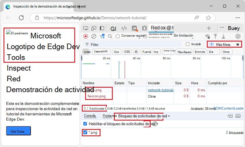Clear the network log
The height and width of the screenshot is (147, 245).
(x=94, y=36)
